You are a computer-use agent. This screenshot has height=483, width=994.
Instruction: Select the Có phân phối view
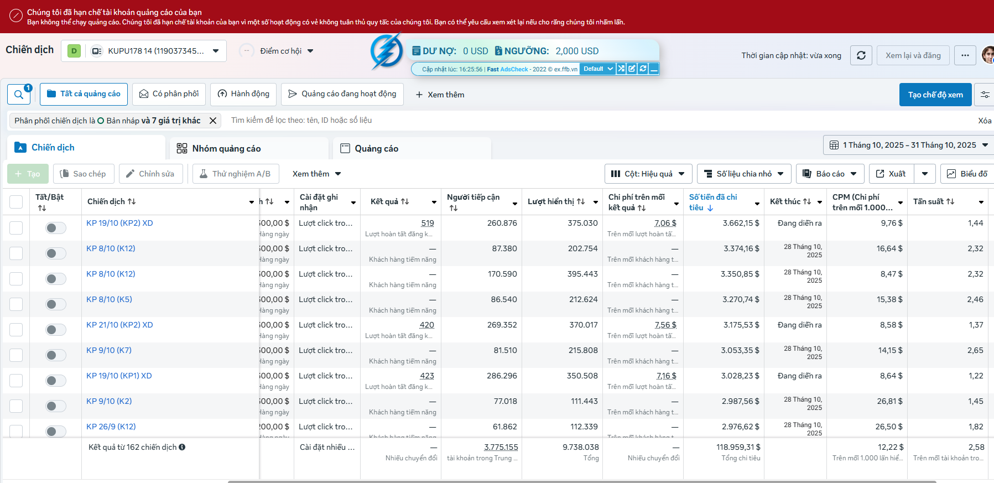(169, 94)
